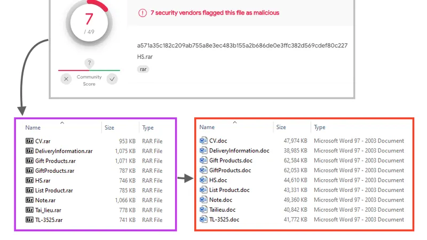Click the TL-3525.rar archive icon
Viewport: 427px width, 240px height.
pyautogui.click(x=29, y=220)
